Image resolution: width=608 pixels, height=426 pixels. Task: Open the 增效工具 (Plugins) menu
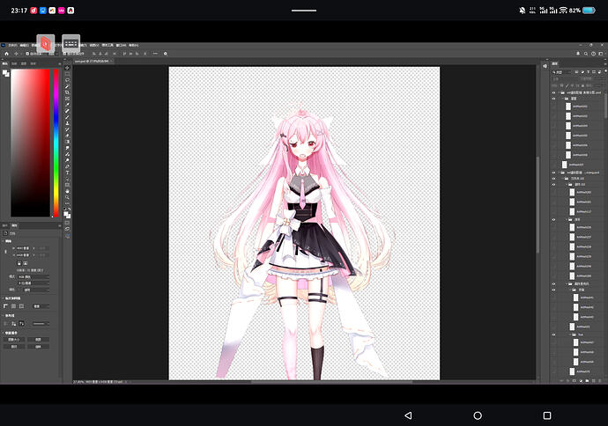(108, 45)
